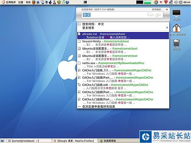
Task: Click the /home/comet/Major/CAChe path of CAChe入门指南.odt
Action: click(129, 85)
